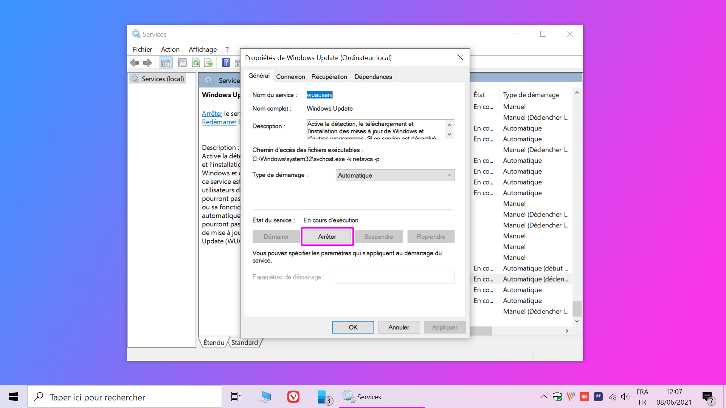Open Properties via the toolbar icon
The width and height of the screenshot is (726, 408).
point(182,63)
